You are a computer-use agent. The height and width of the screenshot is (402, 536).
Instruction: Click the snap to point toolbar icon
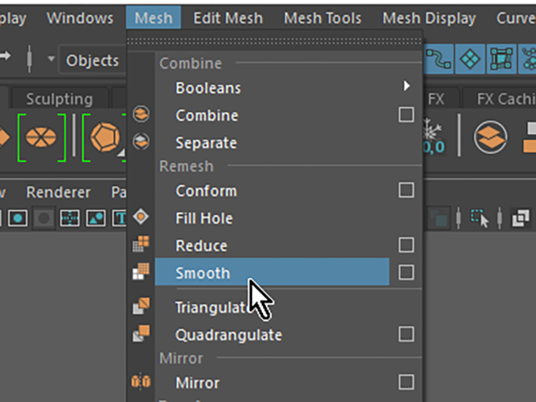pyautogui.click(x=470, y=59)
